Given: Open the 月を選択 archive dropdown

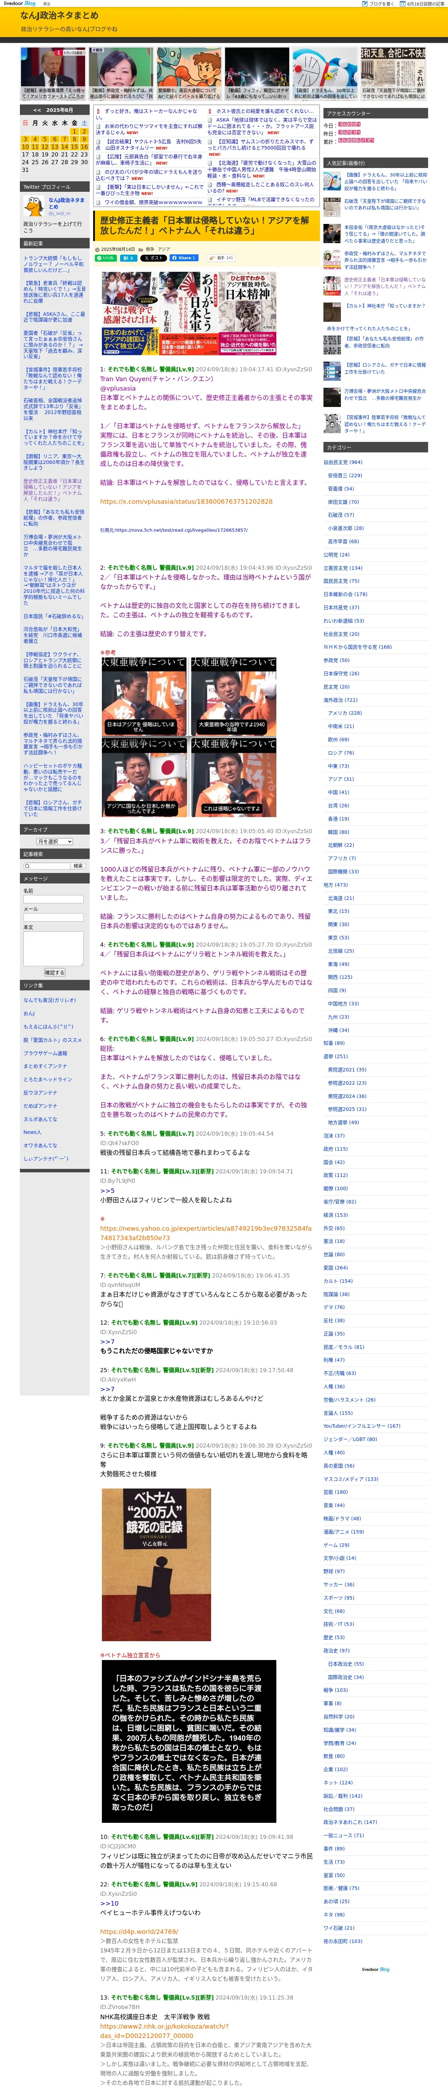Looking at the screenshot, I should [x=54, y=841].
